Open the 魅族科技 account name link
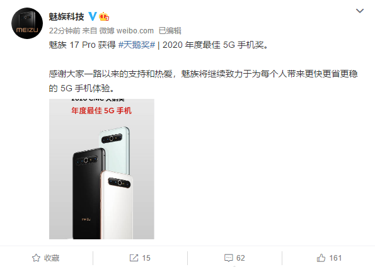The height and width of the screenshot is (267, 375). (66, 17)
